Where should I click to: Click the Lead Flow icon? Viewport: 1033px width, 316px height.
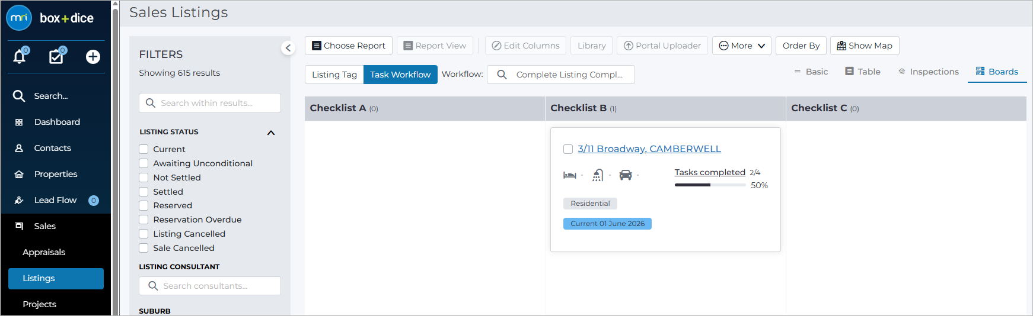19,200
